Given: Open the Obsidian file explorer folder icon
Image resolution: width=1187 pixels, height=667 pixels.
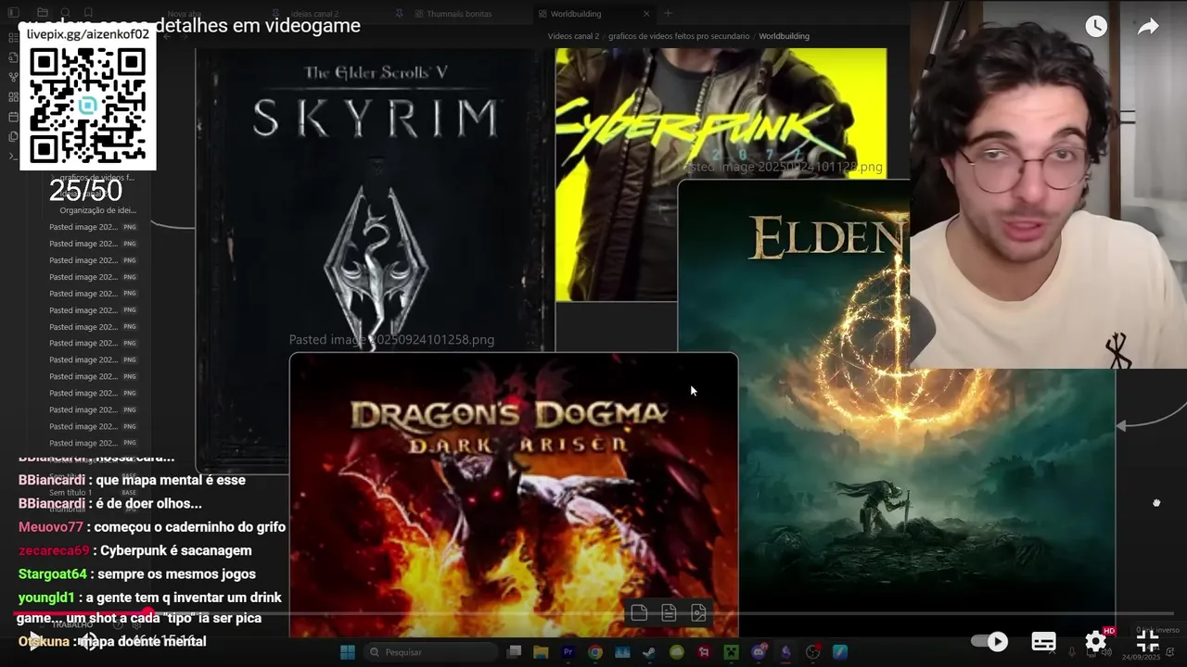Looking at the screenshot, I should (44, 13).
